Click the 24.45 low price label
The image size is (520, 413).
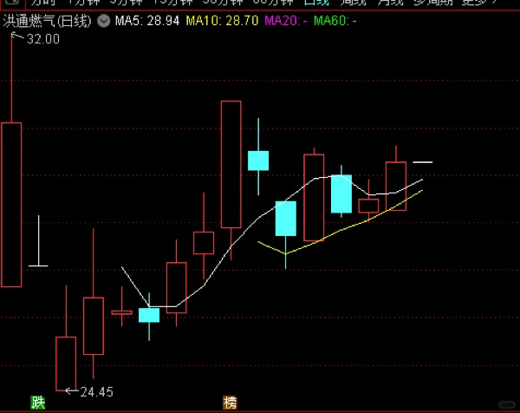click(97, 392)
